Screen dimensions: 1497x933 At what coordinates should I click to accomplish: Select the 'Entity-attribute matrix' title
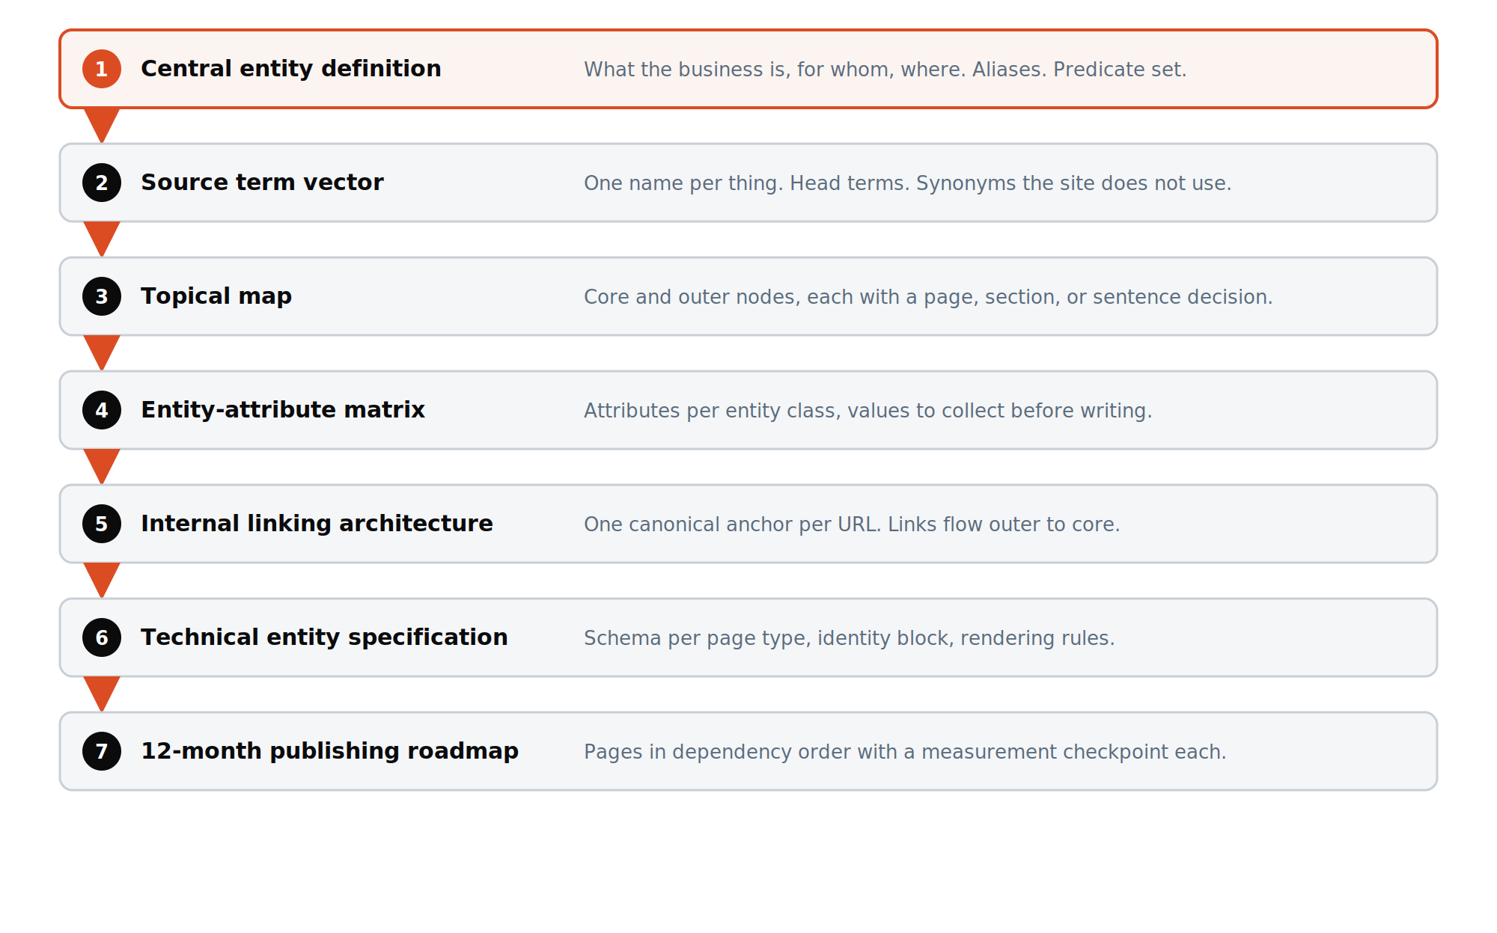pyautogui.click(x=283, y=410)
